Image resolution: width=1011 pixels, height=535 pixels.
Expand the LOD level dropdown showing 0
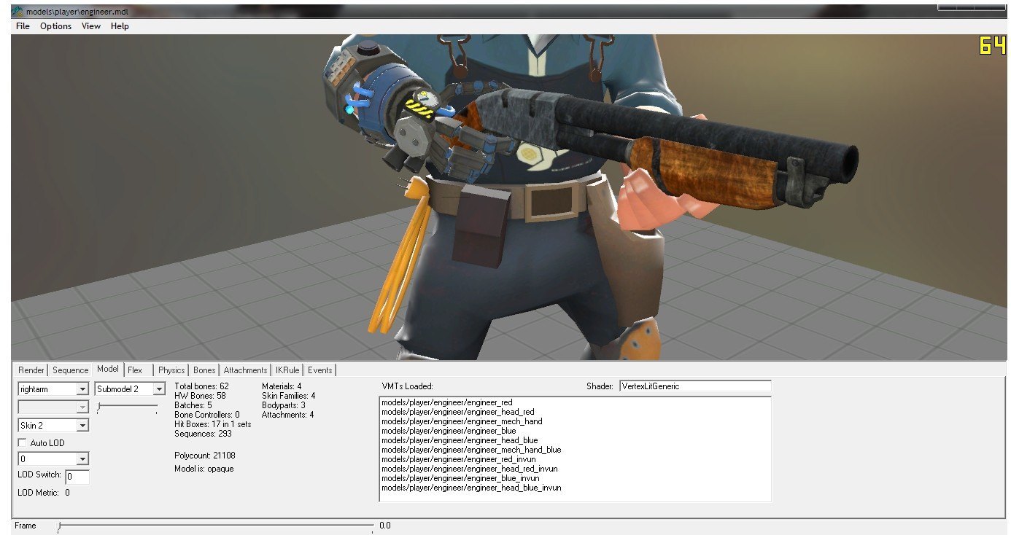pyautogui.click(x=82, y=459)
